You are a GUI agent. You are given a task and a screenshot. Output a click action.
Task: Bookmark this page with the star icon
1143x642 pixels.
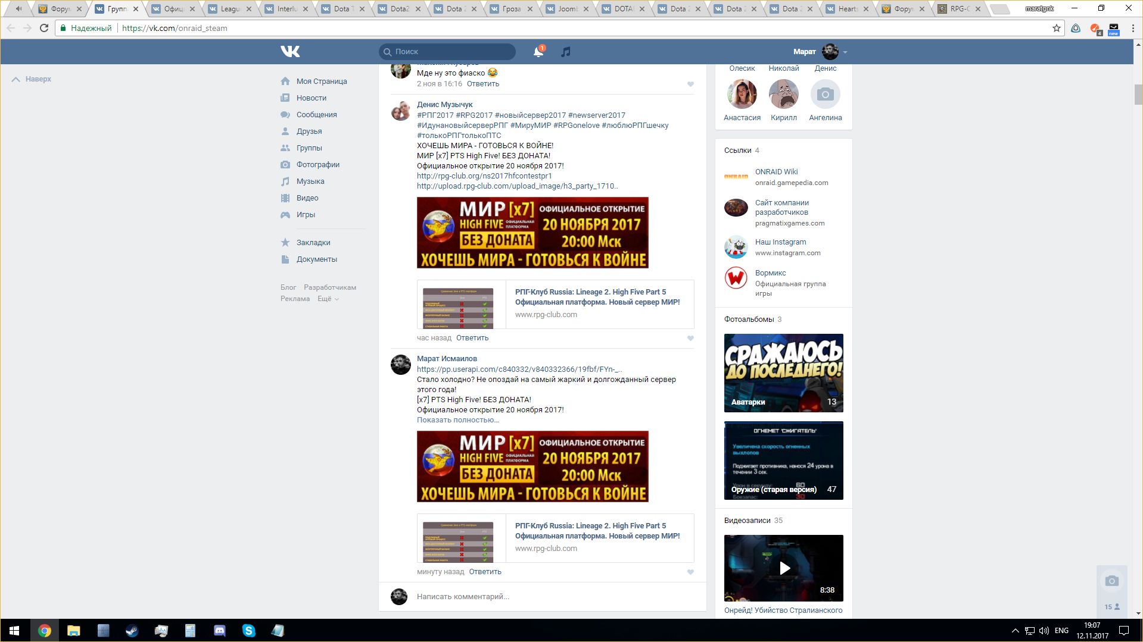click(1056, 28)
